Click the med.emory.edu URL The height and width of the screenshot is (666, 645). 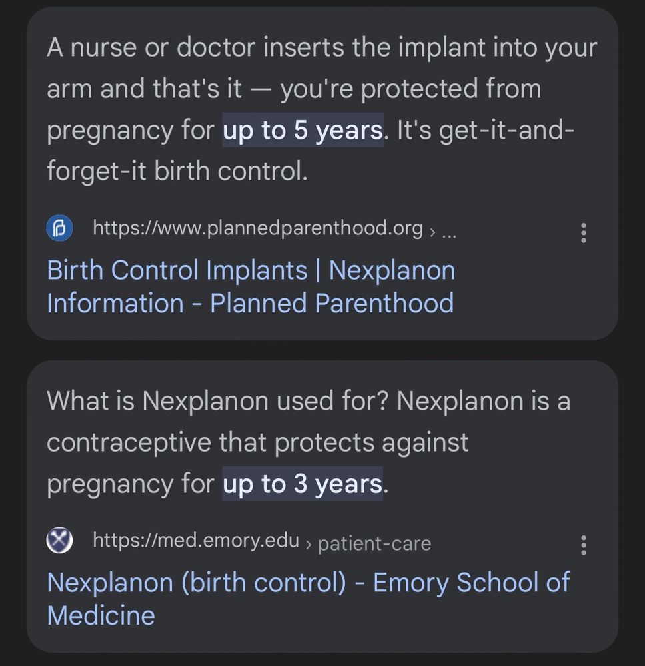coord(196,540)
